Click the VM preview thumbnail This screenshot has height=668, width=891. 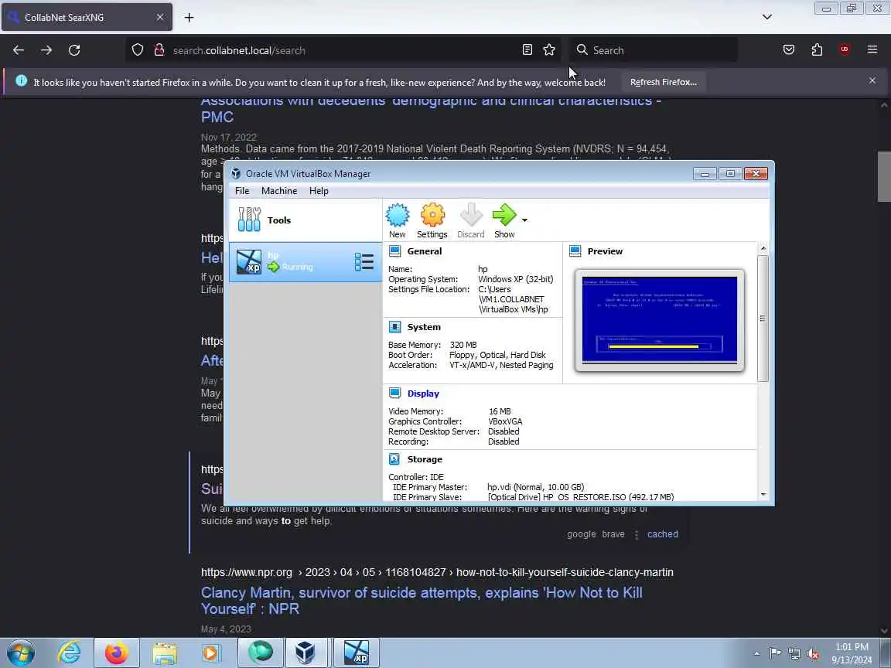(x=659, y=320)
